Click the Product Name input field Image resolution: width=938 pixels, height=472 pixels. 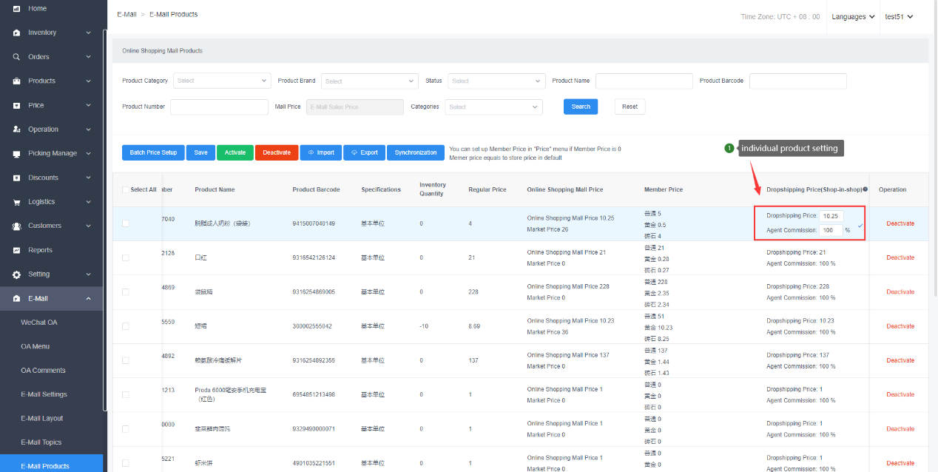tap(644, 81)
